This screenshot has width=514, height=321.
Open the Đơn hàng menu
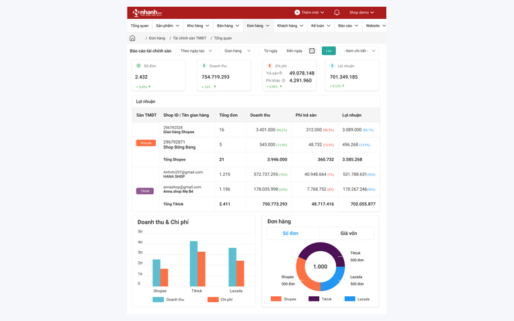(258, 26)
